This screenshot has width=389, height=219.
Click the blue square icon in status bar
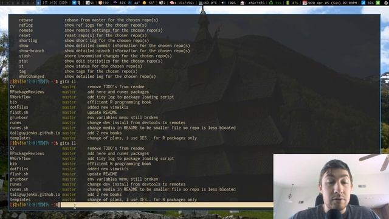(x=74, y=2)
